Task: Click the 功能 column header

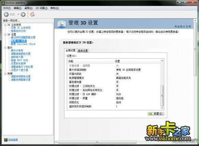Action: [x=71, y=61]
